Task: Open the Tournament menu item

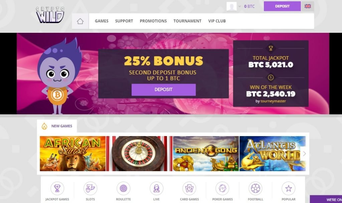Action: pos(187,21)
